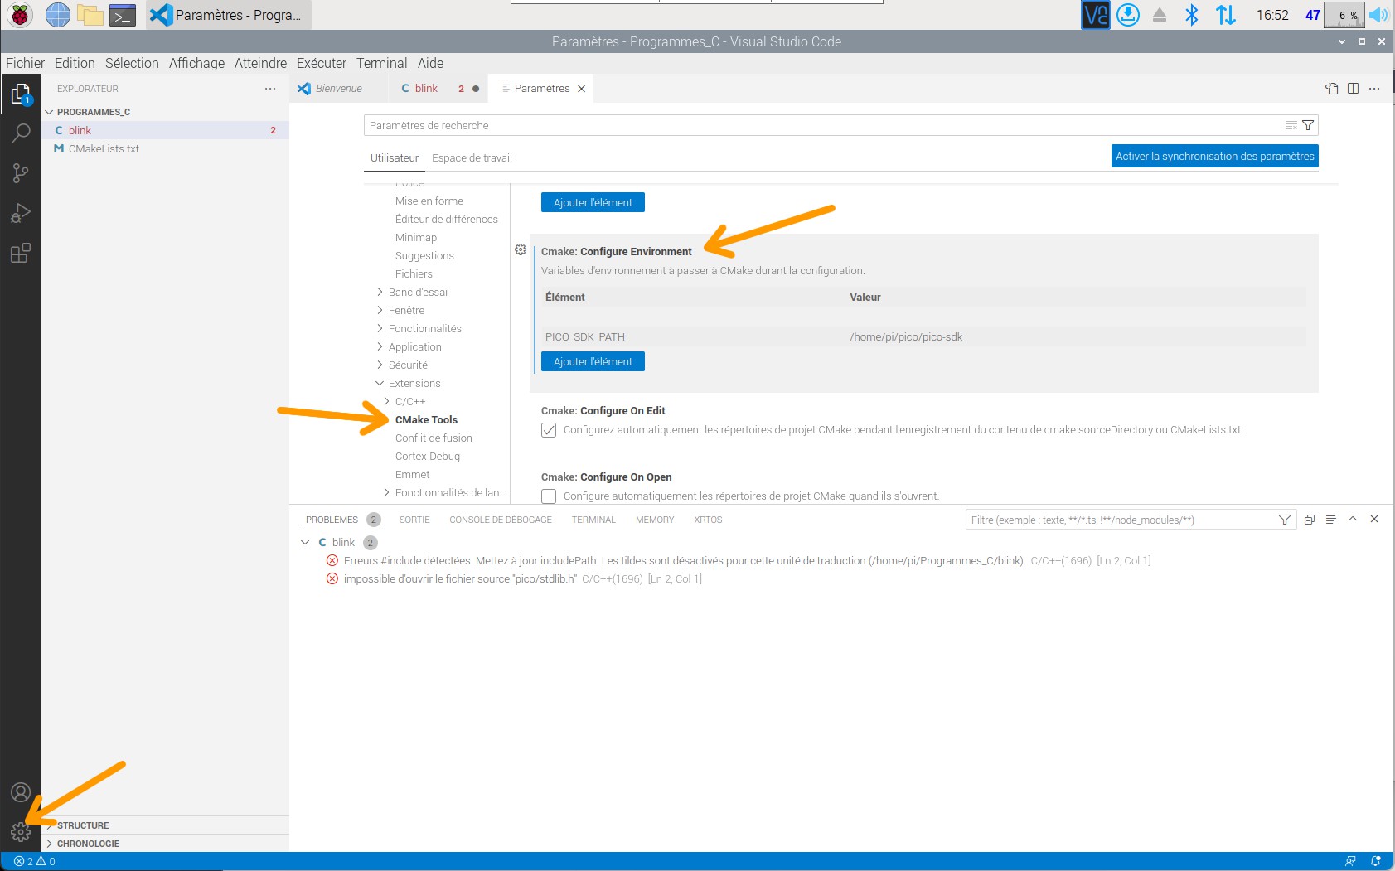Open Raspberry Pi main menu
The height and width of the screenshot is (871, 1395).
pyautogui.click(x=20, y=15)
